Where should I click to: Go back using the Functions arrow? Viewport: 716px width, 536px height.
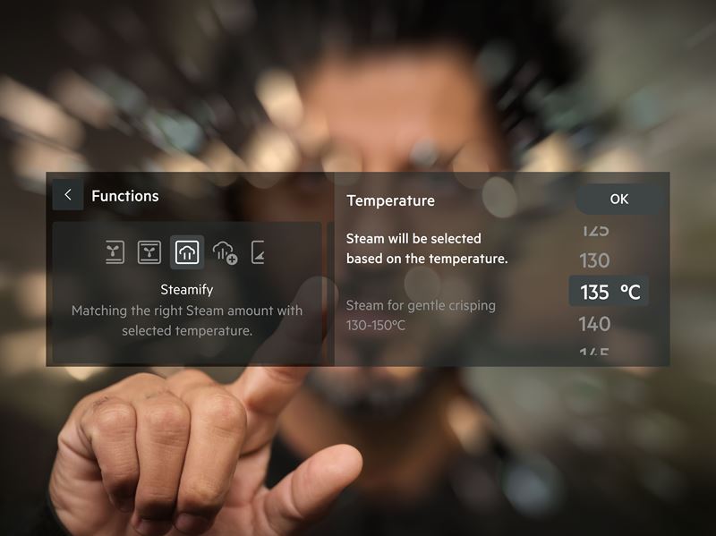tap(68, 195)
